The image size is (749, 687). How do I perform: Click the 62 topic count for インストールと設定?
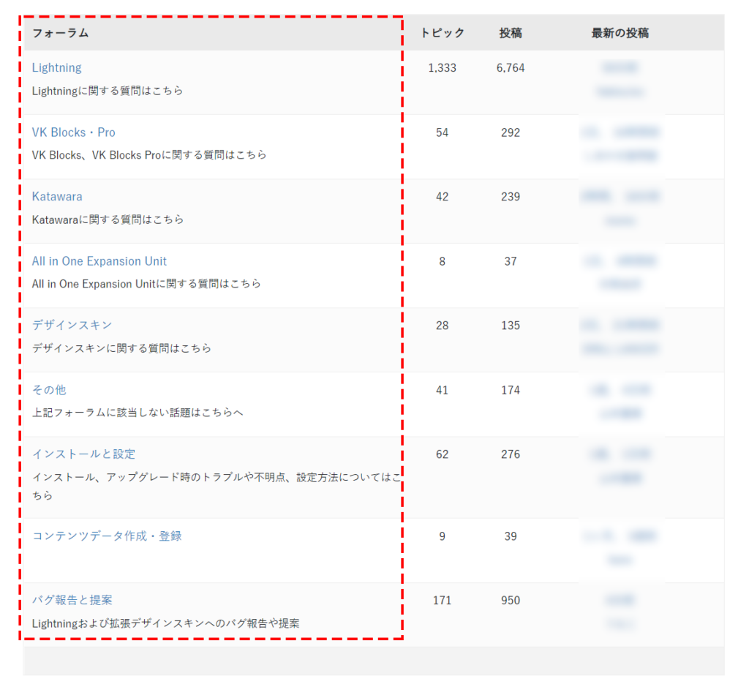(x=442, y=454)
